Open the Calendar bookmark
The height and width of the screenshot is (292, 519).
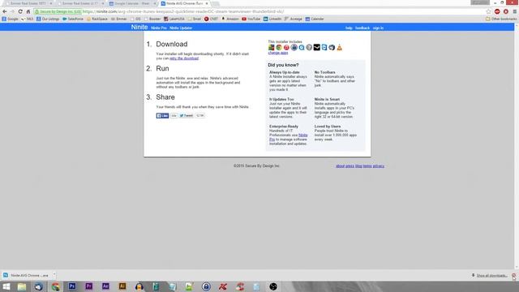pos(315,19)
